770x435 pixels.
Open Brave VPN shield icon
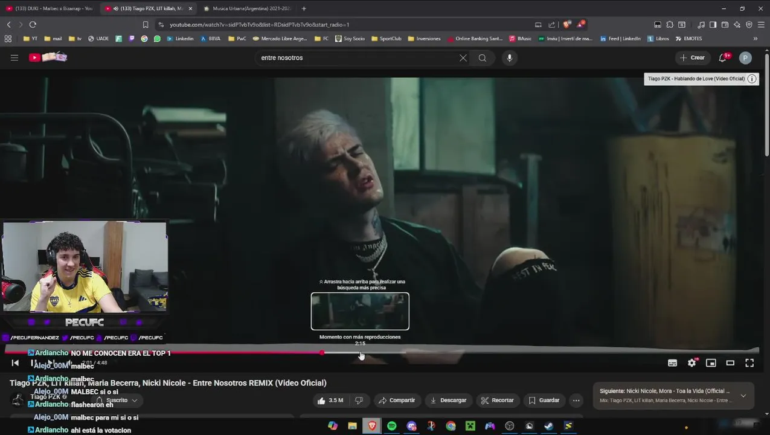pyautogui.click(x=749, y=25)
